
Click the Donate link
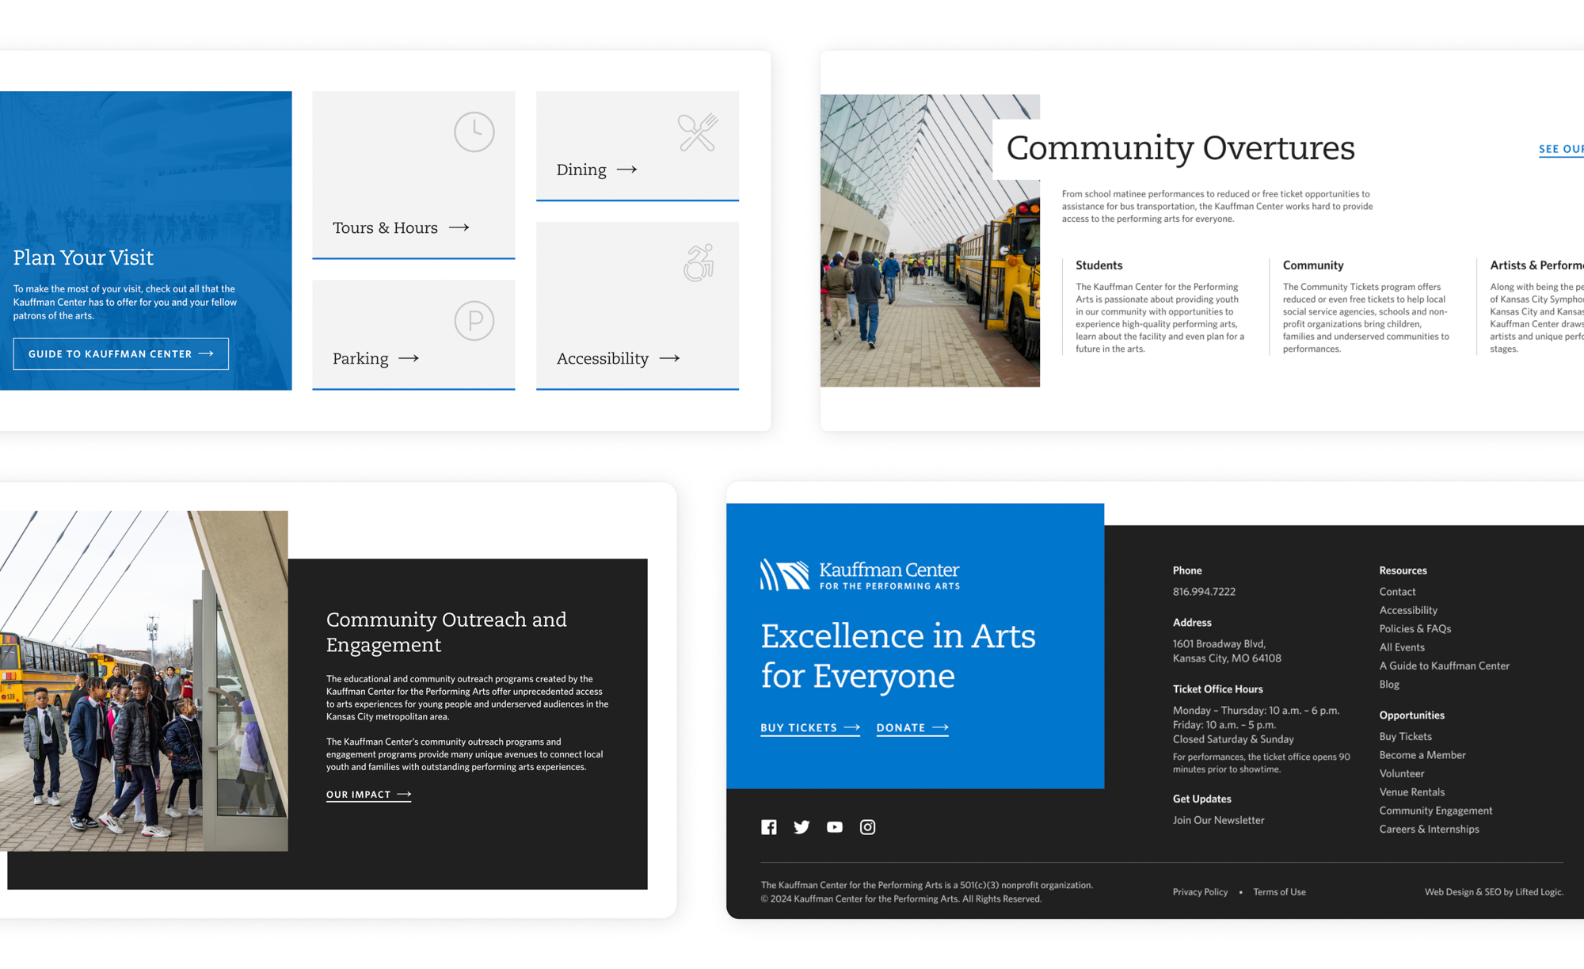(x=912, y=727)
